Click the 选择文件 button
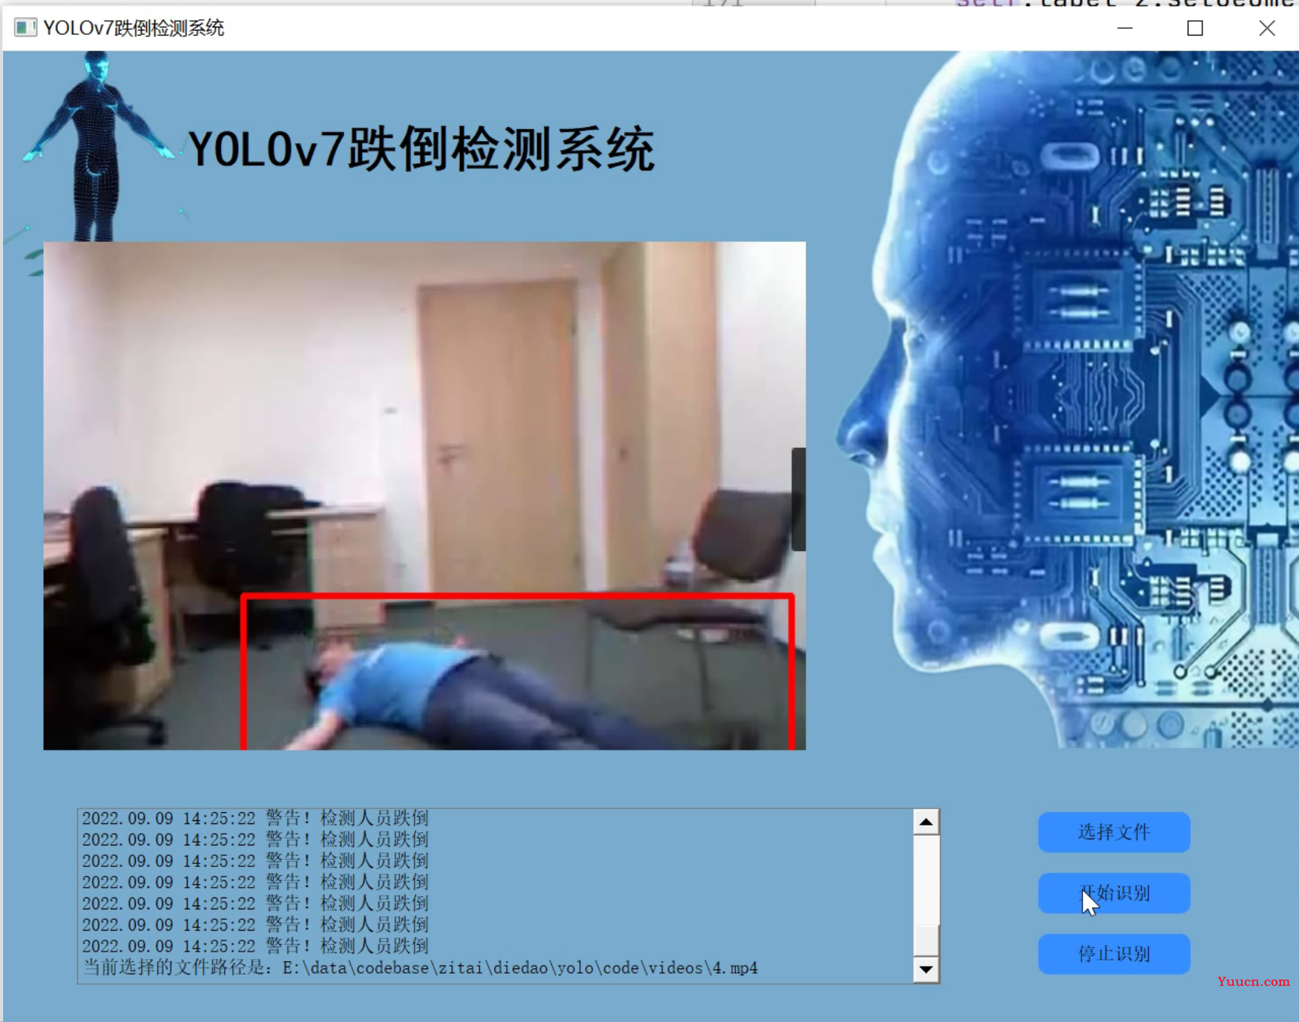1299x1022 pixels. pos(1114,832)
